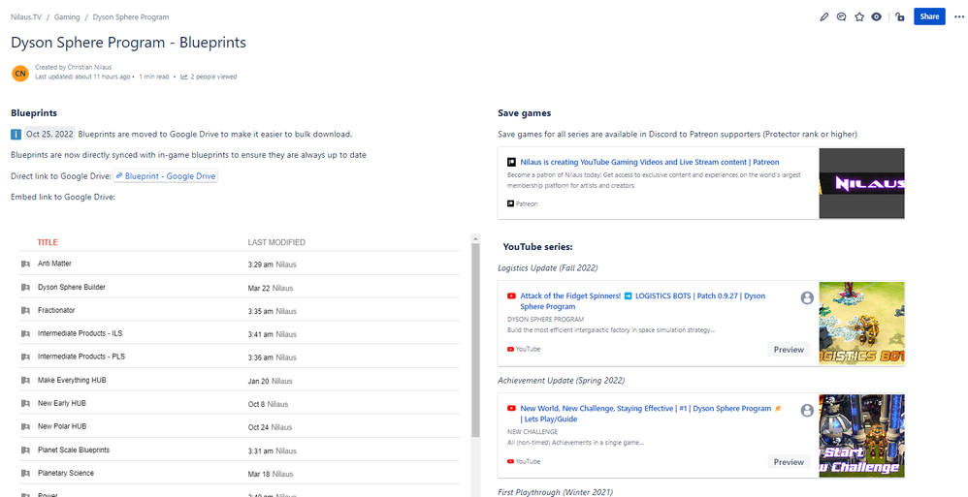Click the embedded Drive list scrollbar

475,340
